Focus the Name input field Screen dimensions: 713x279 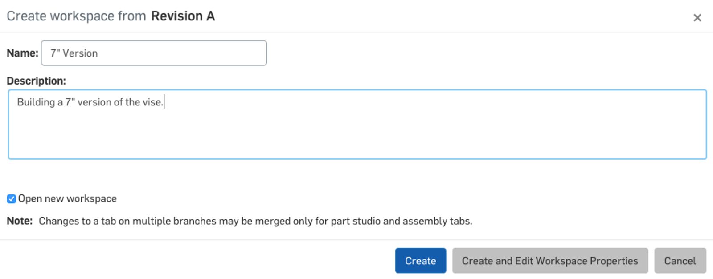pos(178,53)
